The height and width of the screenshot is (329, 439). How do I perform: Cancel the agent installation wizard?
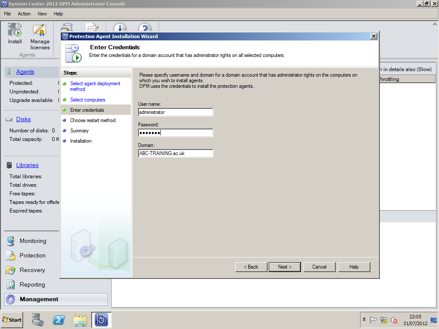[319, 267]
